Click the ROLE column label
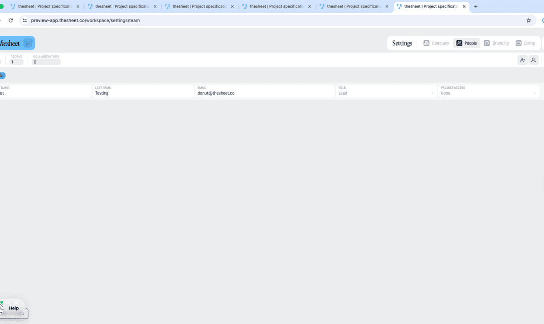This screenshot has width=544, height=324. (x=342, y=88)
